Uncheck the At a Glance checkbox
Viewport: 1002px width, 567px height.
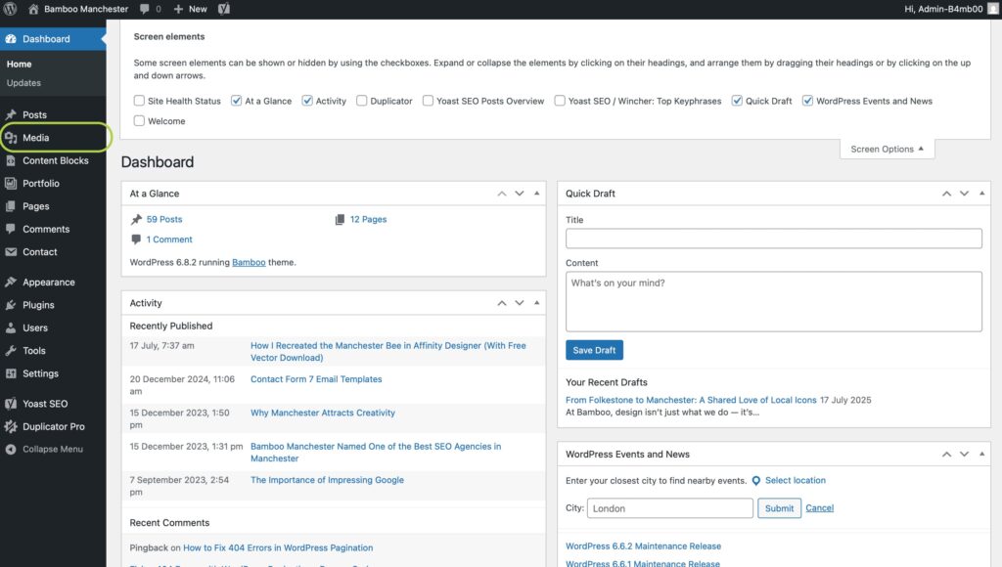click(237, 101)
